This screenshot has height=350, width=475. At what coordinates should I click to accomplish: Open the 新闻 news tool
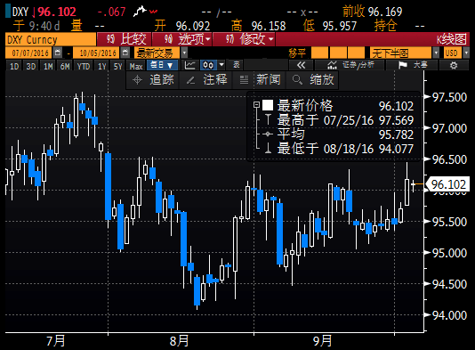[x=260, y=80]
